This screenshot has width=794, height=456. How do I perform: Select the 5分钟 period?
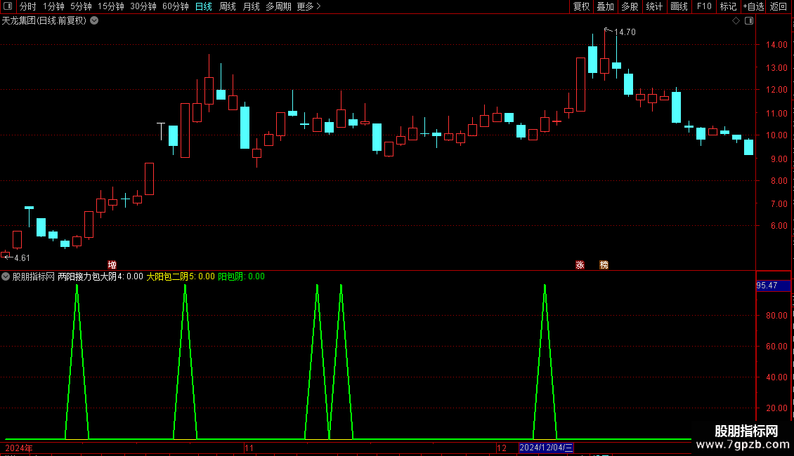[81, 6]
